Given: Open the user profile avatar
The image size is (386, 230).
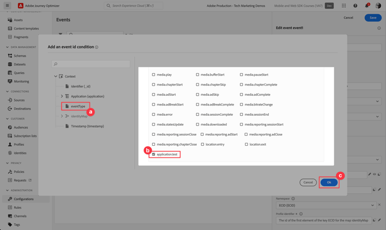Looking at the screenshot, I should pos(378,6).
